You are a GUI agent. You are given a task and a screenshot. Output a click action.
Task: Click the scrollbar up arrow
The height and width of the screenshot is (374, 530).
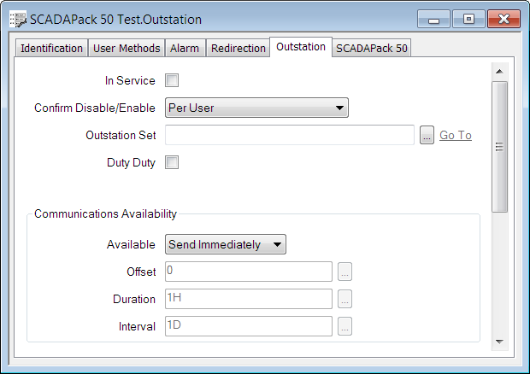point(500,69)
